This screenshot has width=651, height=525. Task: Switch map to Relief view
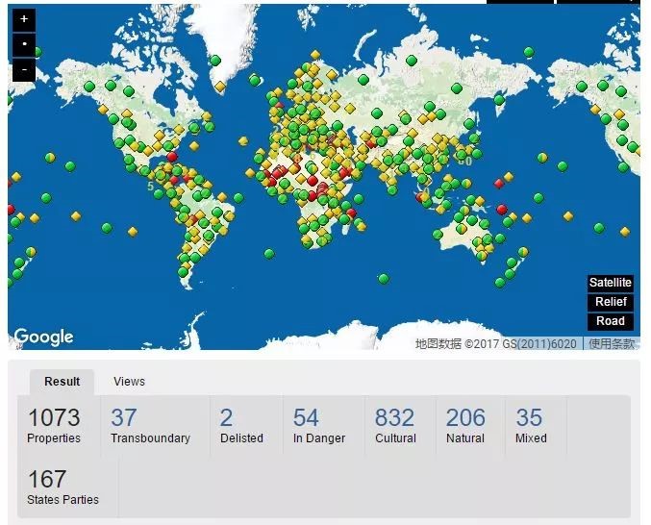pyautogui.click(x=611, y=302)
